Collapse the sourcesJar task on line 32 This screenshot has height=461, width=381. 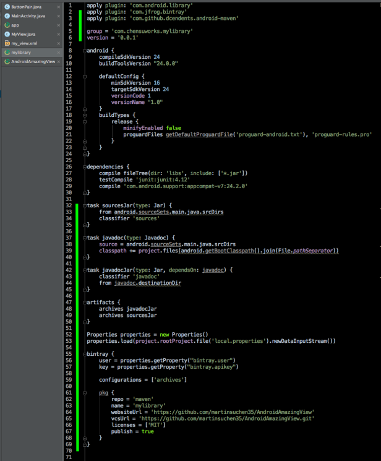(85, 205)
